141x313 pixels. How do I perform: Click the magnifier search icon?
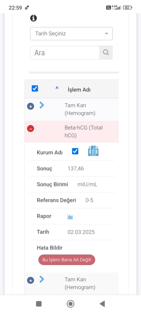106,53
